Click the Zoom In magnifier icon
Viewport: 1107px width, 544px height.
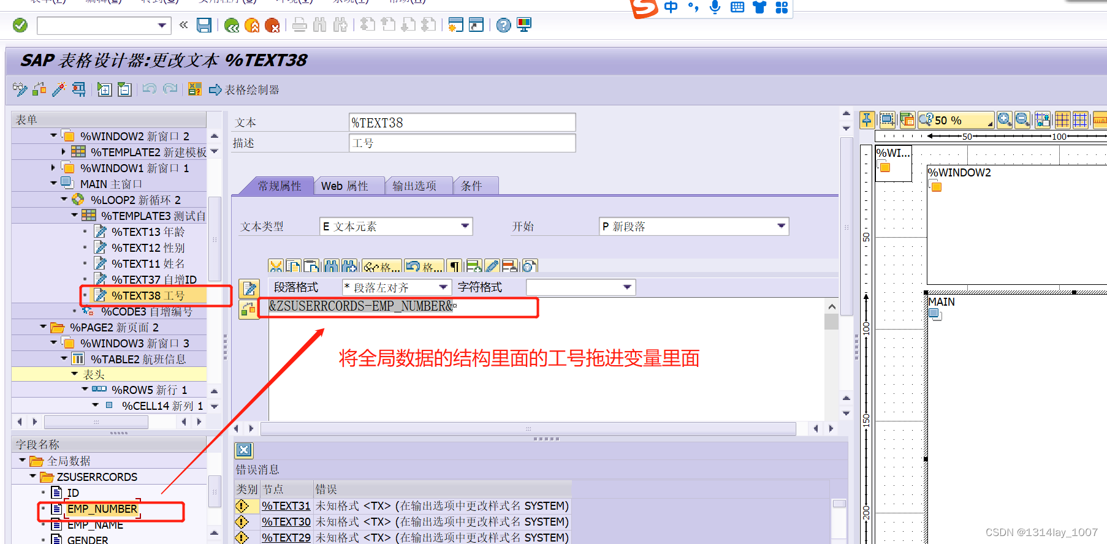(x=1005, y=119)
